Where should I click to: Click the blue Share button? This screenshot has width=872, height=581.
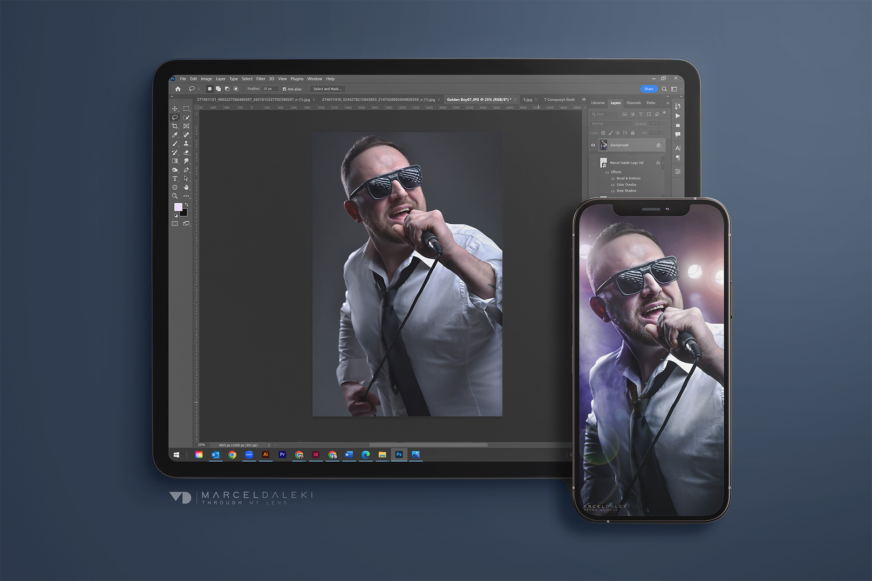point(649,89)
